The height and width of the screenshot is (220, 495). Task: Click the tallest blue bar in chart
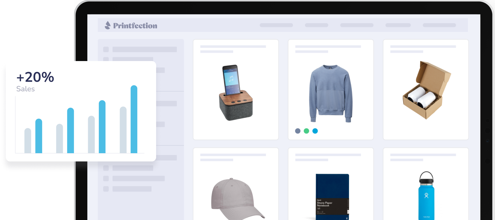tap(134, 119)
